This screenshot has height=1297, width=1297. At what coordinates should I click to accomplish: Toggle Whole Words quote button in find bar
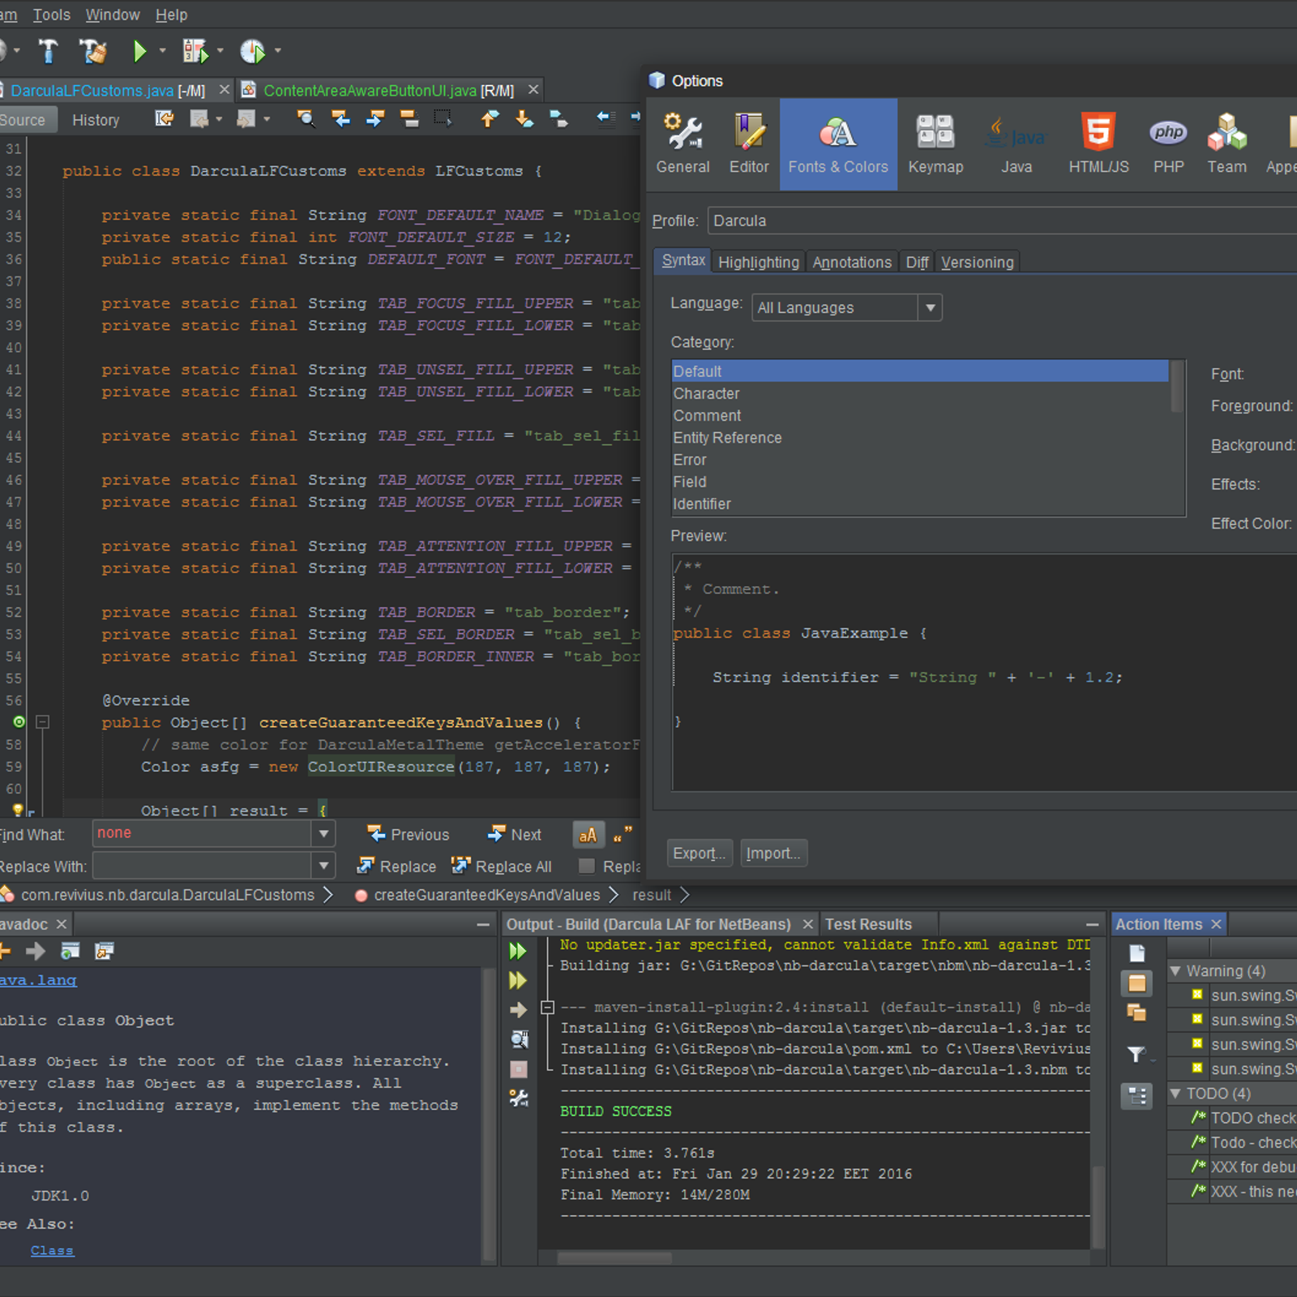tap(623, 834)
